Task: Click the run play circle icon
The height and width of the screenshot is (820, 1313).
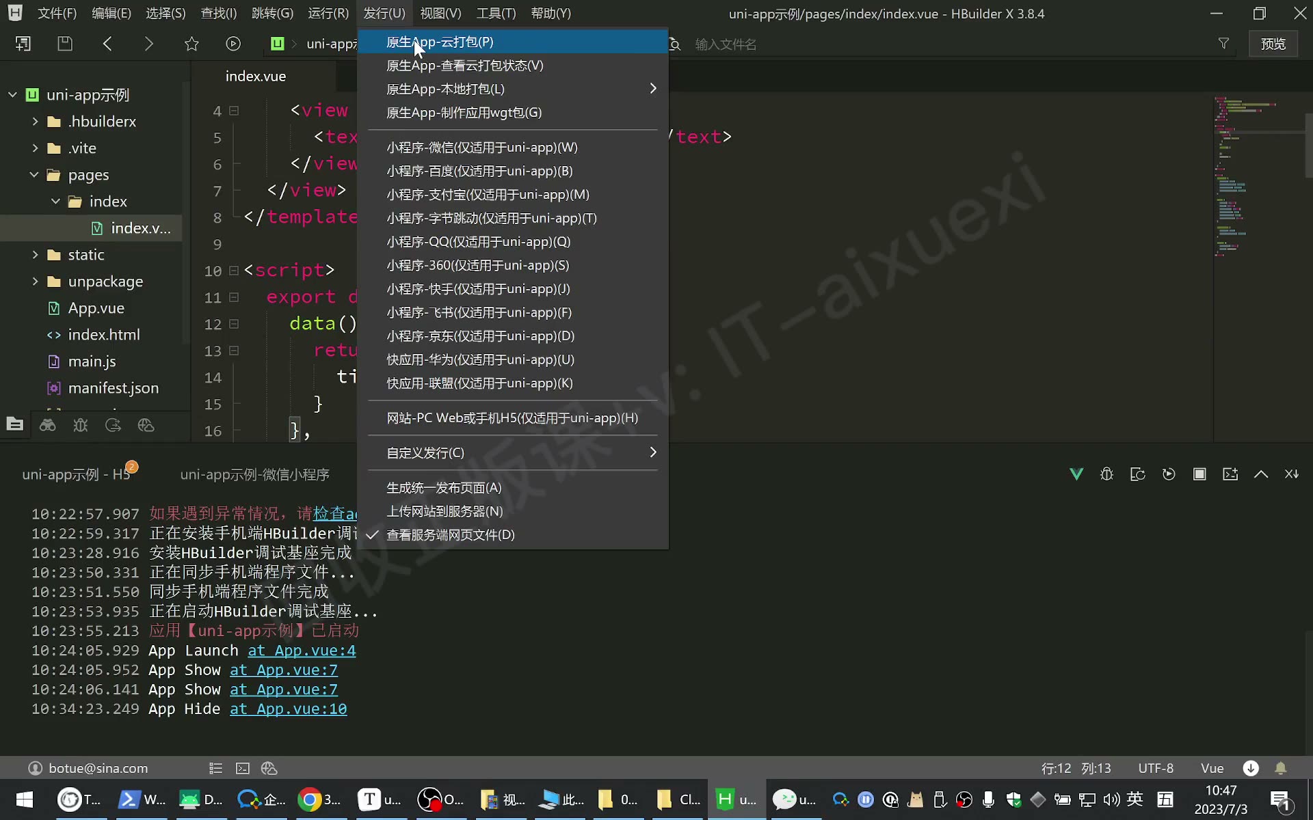Action: (x=233, y=44)
